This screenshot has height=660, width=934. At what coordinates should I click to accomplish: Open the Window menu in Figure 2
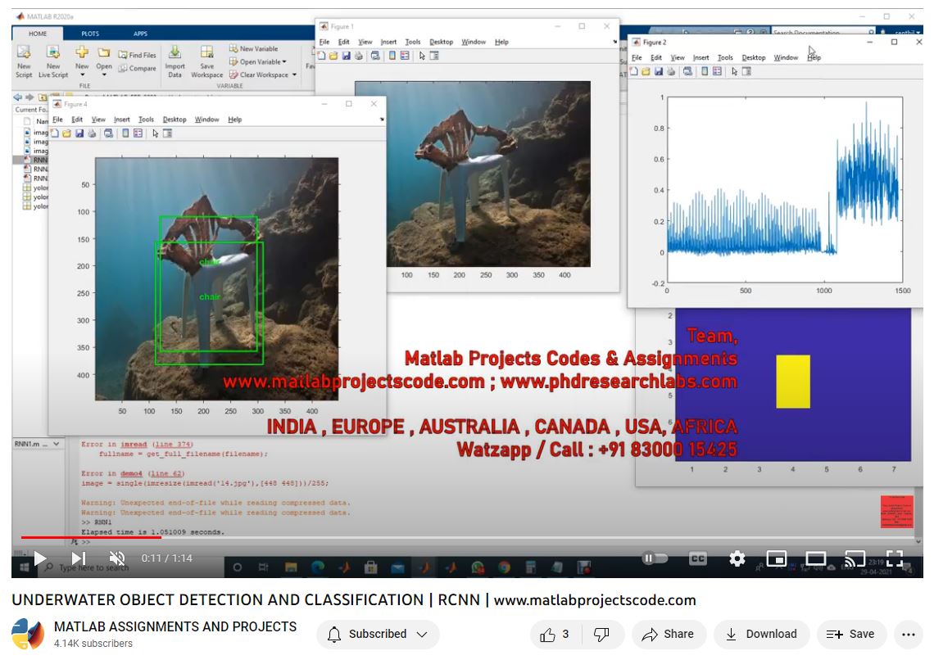tap(786, 57)
